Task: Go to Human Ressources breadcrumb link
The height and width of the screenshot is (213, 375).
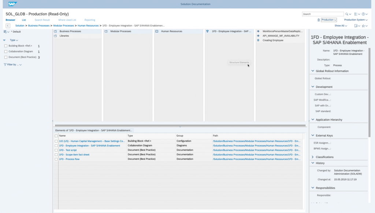Action: click(88, 26)
